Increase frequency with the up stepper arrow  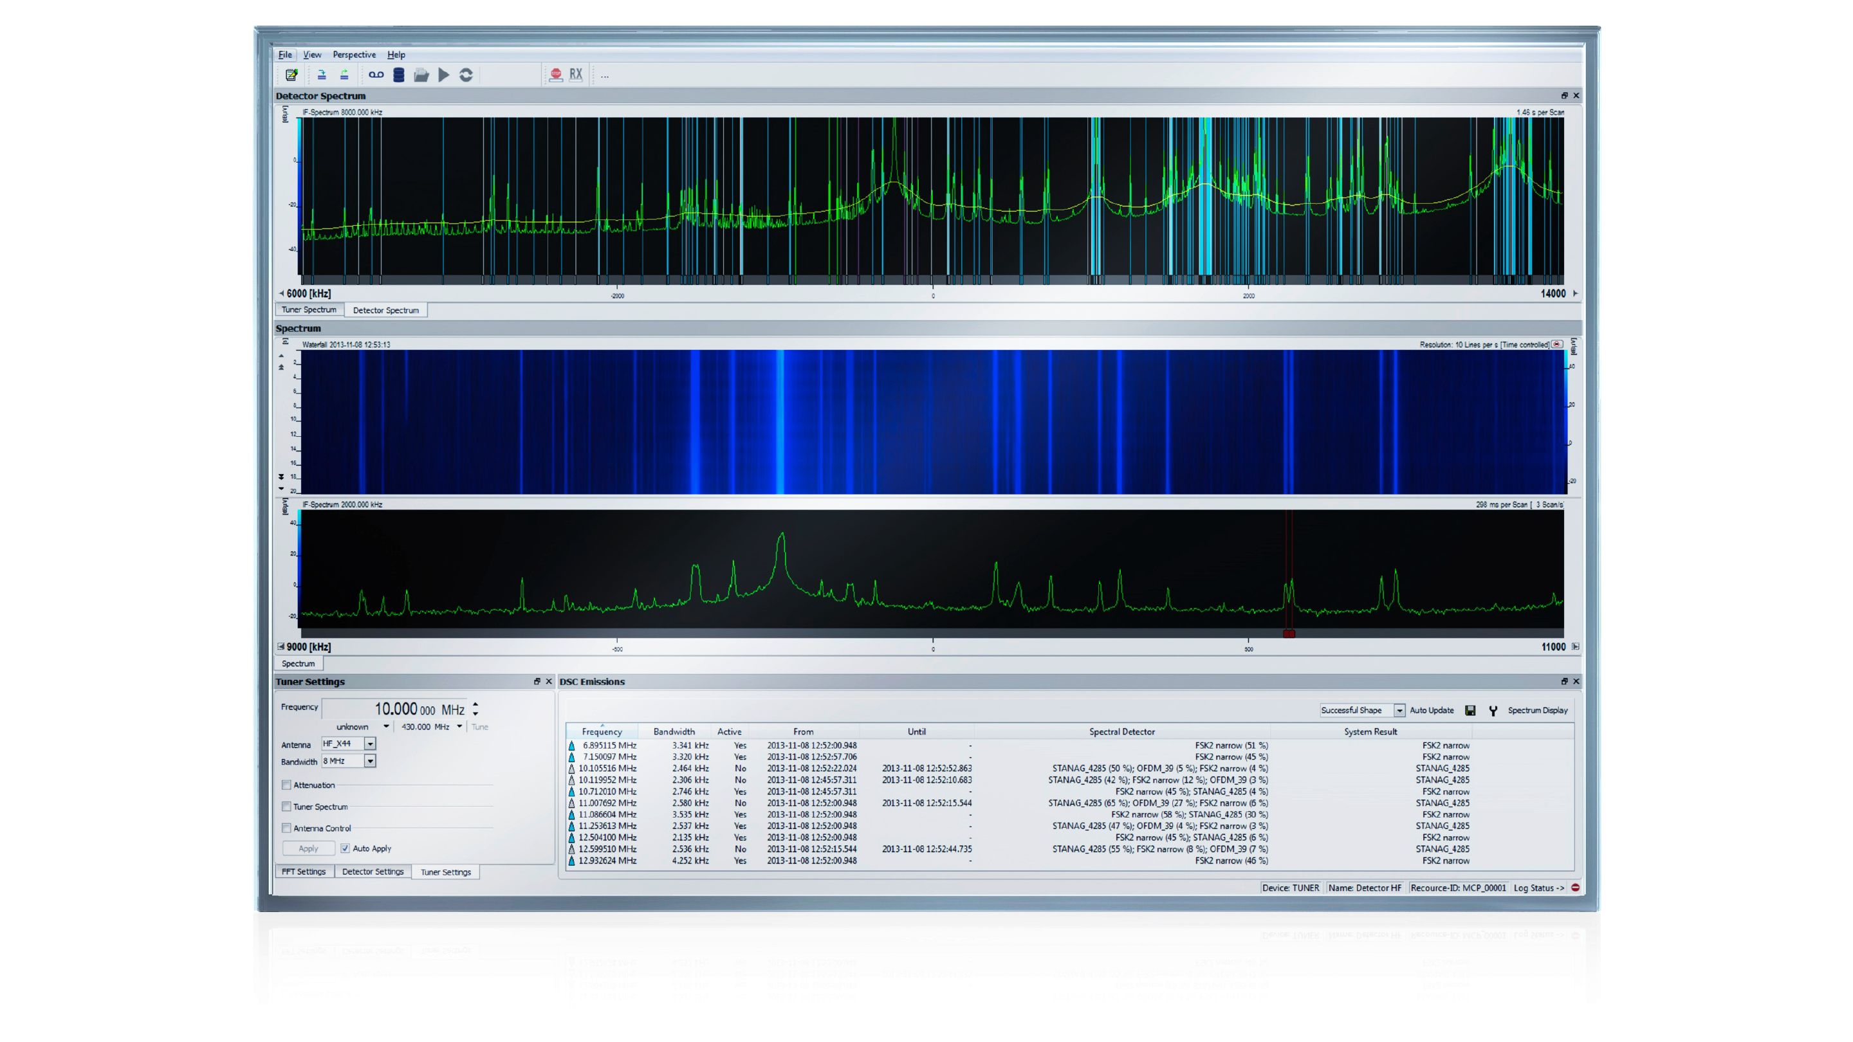point(476,704)
